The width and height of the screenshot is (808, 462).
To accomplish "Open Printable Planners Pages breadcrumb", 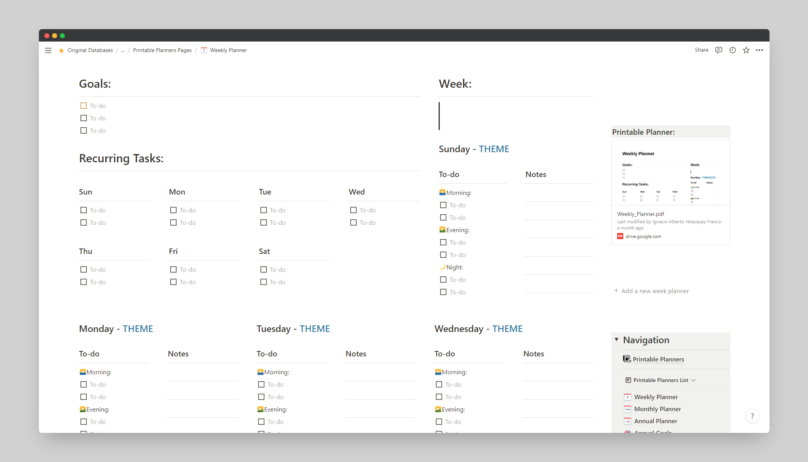I will pos(162,50).
